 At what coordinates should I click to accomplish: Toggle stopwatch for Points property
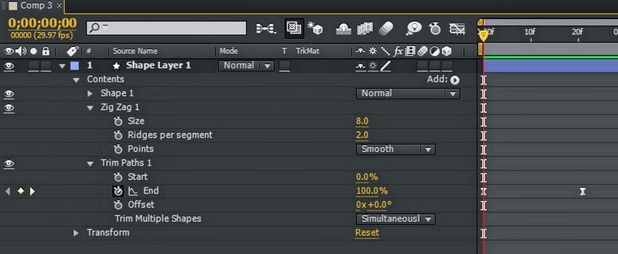click(x=118, y=149)
